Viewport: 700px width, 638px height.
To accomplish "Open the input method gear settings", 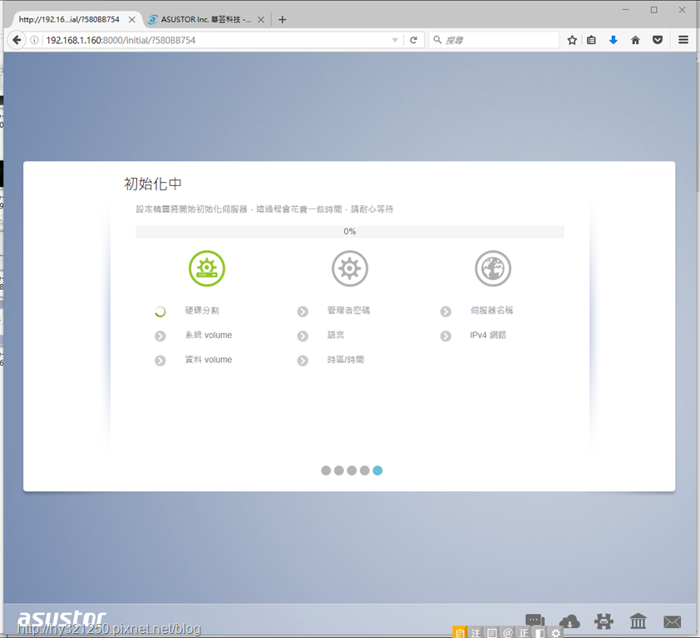I will coord(556,632).
